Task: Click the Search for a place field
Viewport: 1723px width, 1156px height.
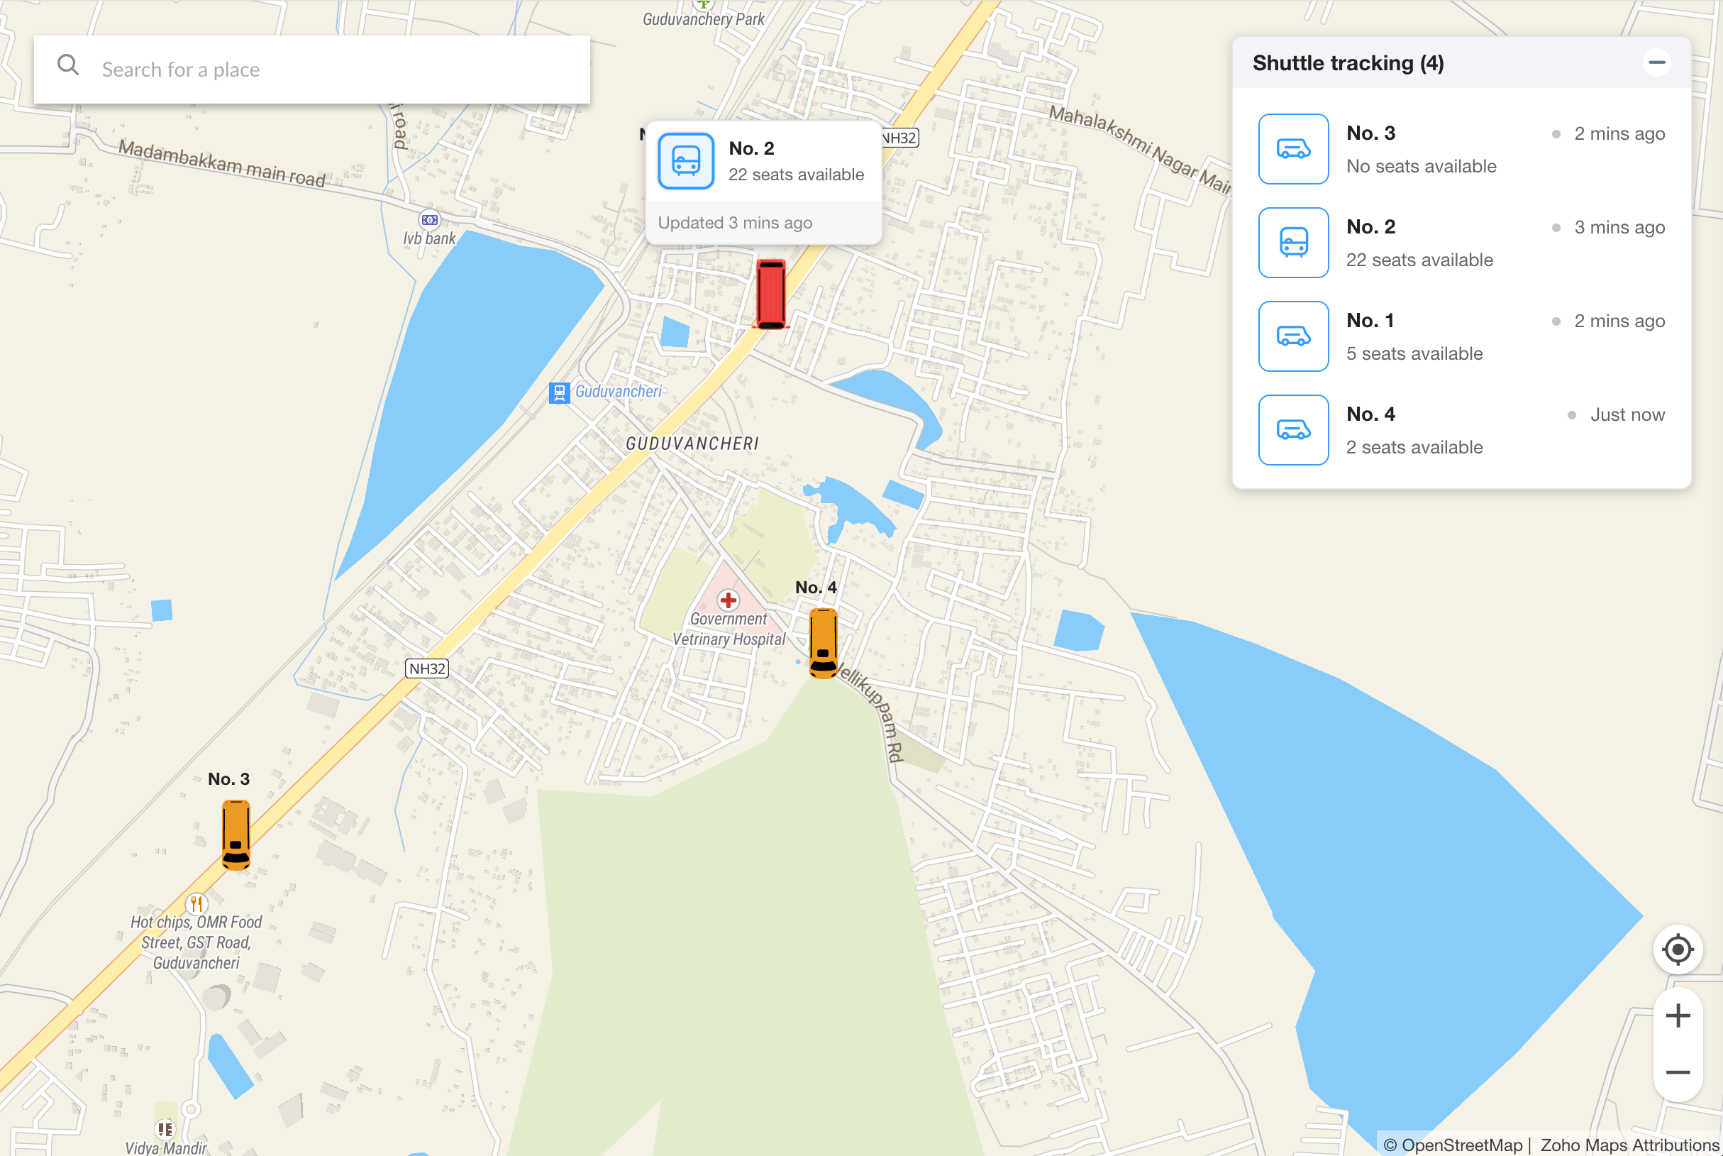Action: tap(332, 70)
